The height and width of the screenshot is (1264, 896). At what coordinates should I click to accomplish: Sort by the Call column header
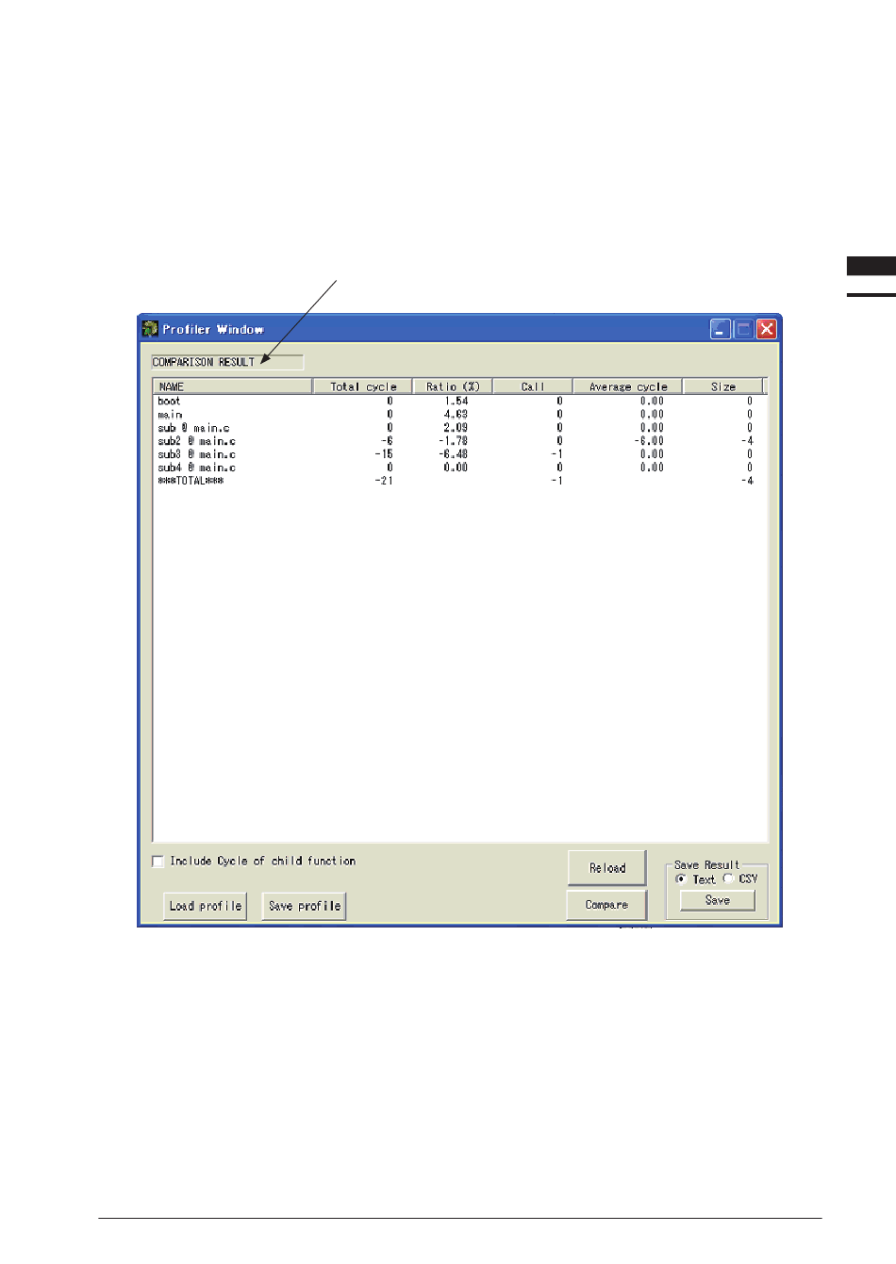coord(533,386)
